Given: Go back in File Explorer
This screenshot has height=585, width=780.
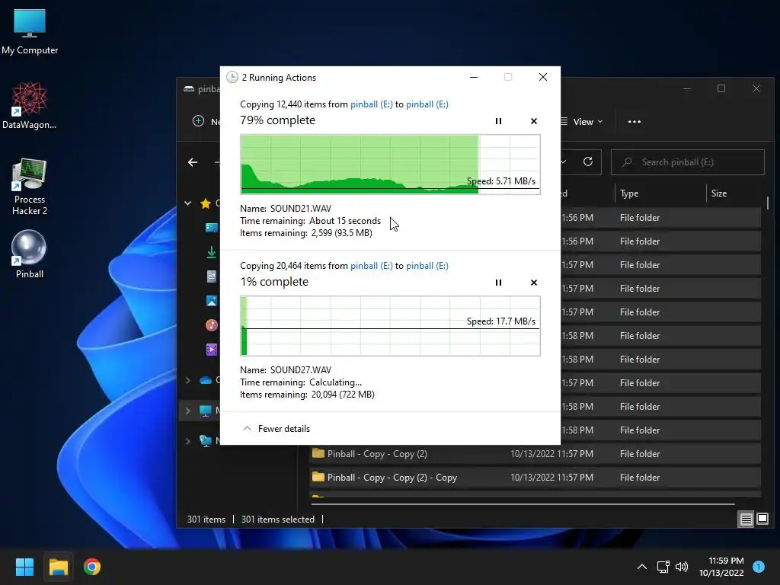Looking at the screenshot, I should click(x=193, y=162).
